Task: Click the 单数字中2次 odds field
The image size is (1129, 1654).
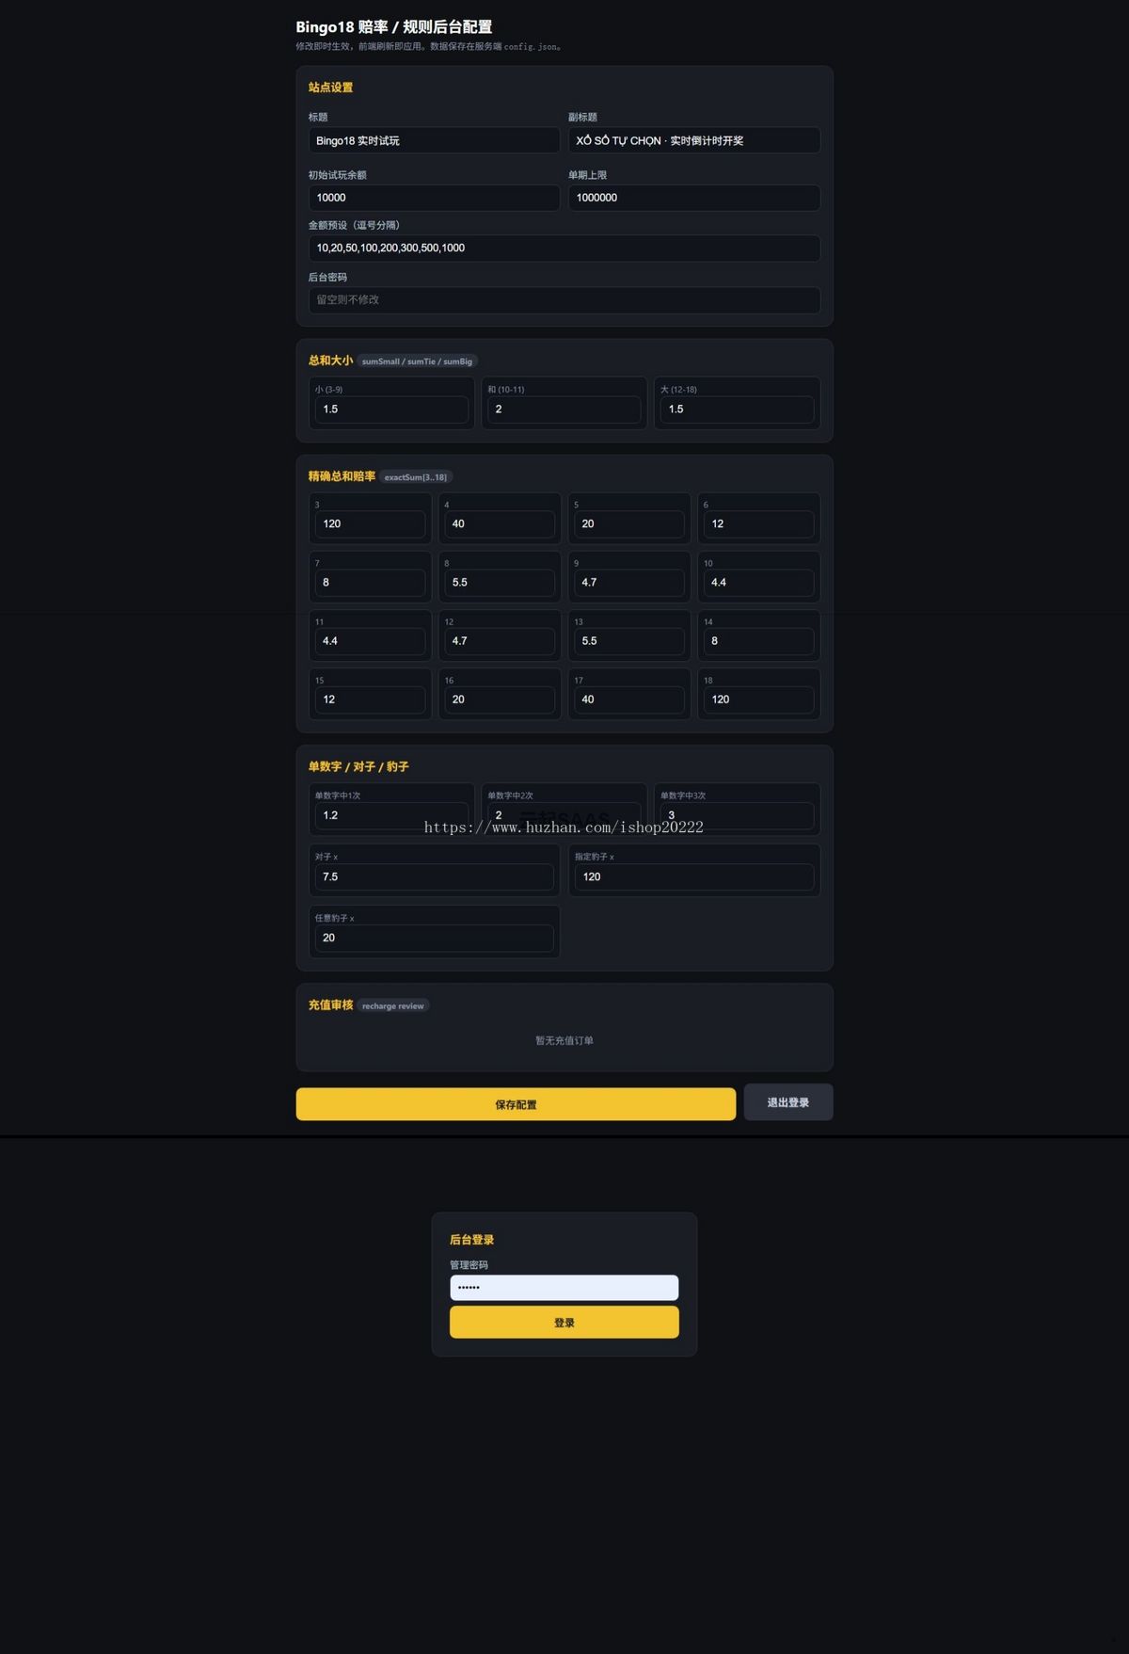Action: (564, 815)
